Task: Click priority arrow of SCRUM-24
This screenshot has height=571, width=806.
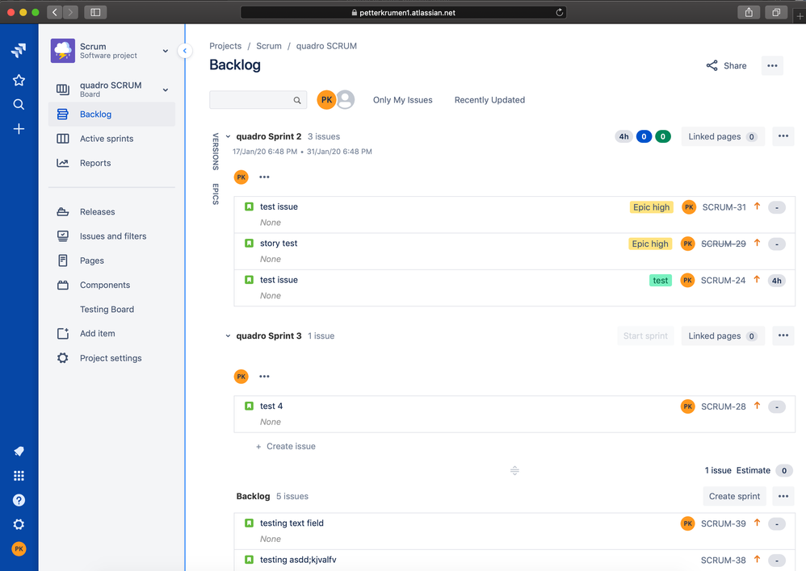Action: 757,279
